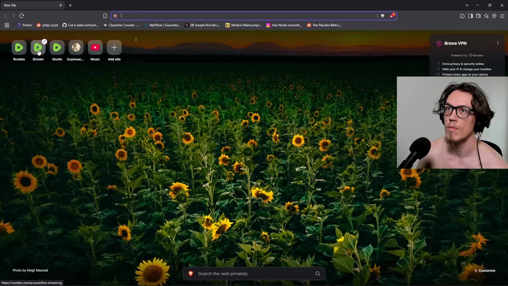Click Customize new tab page button

[x=485, y=271]
